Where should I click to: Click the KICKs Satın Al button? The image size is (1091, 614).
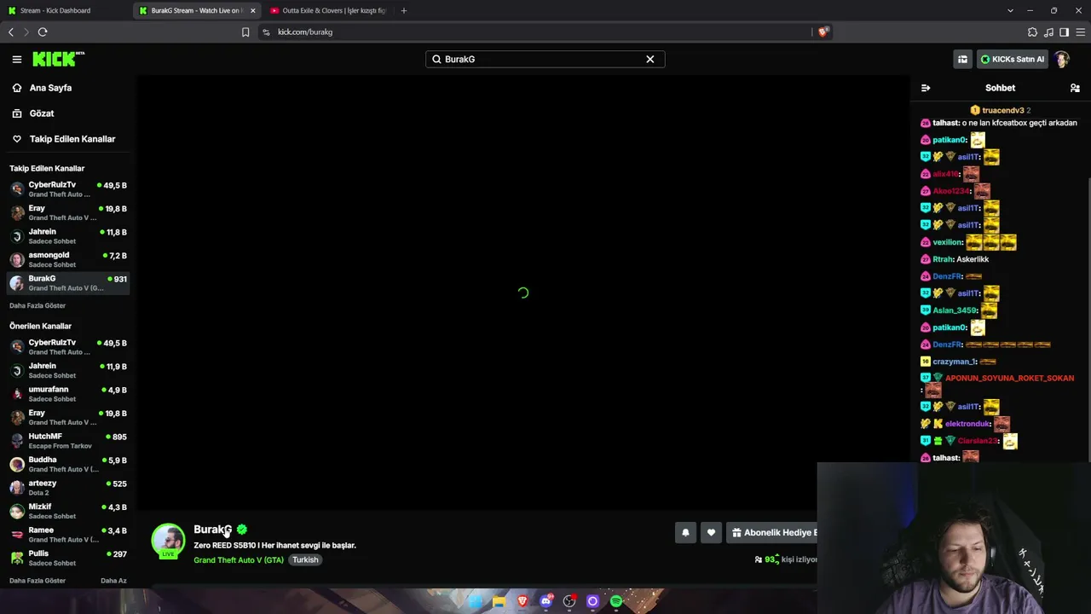(1012, 59)
